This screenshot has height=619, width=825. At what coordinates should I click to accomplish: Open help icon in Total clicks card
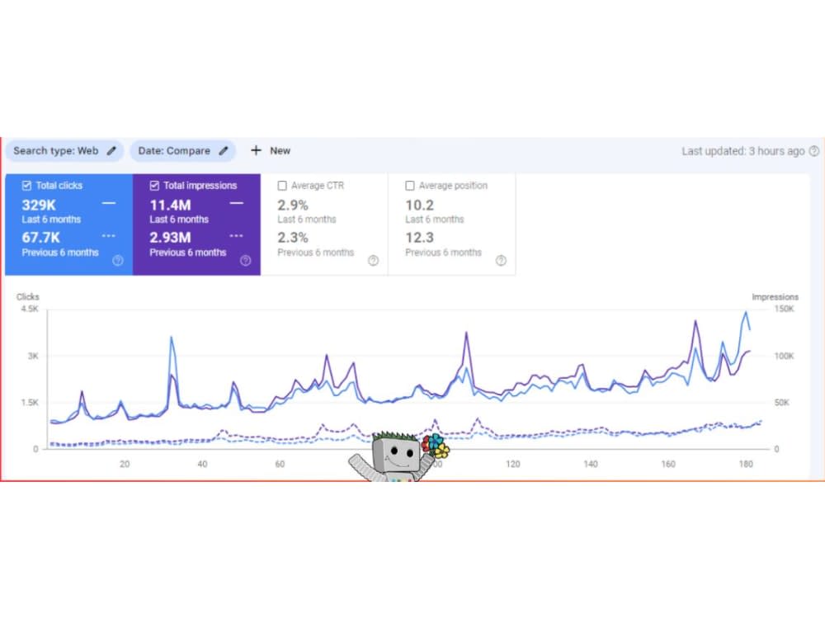pos(118,261)
